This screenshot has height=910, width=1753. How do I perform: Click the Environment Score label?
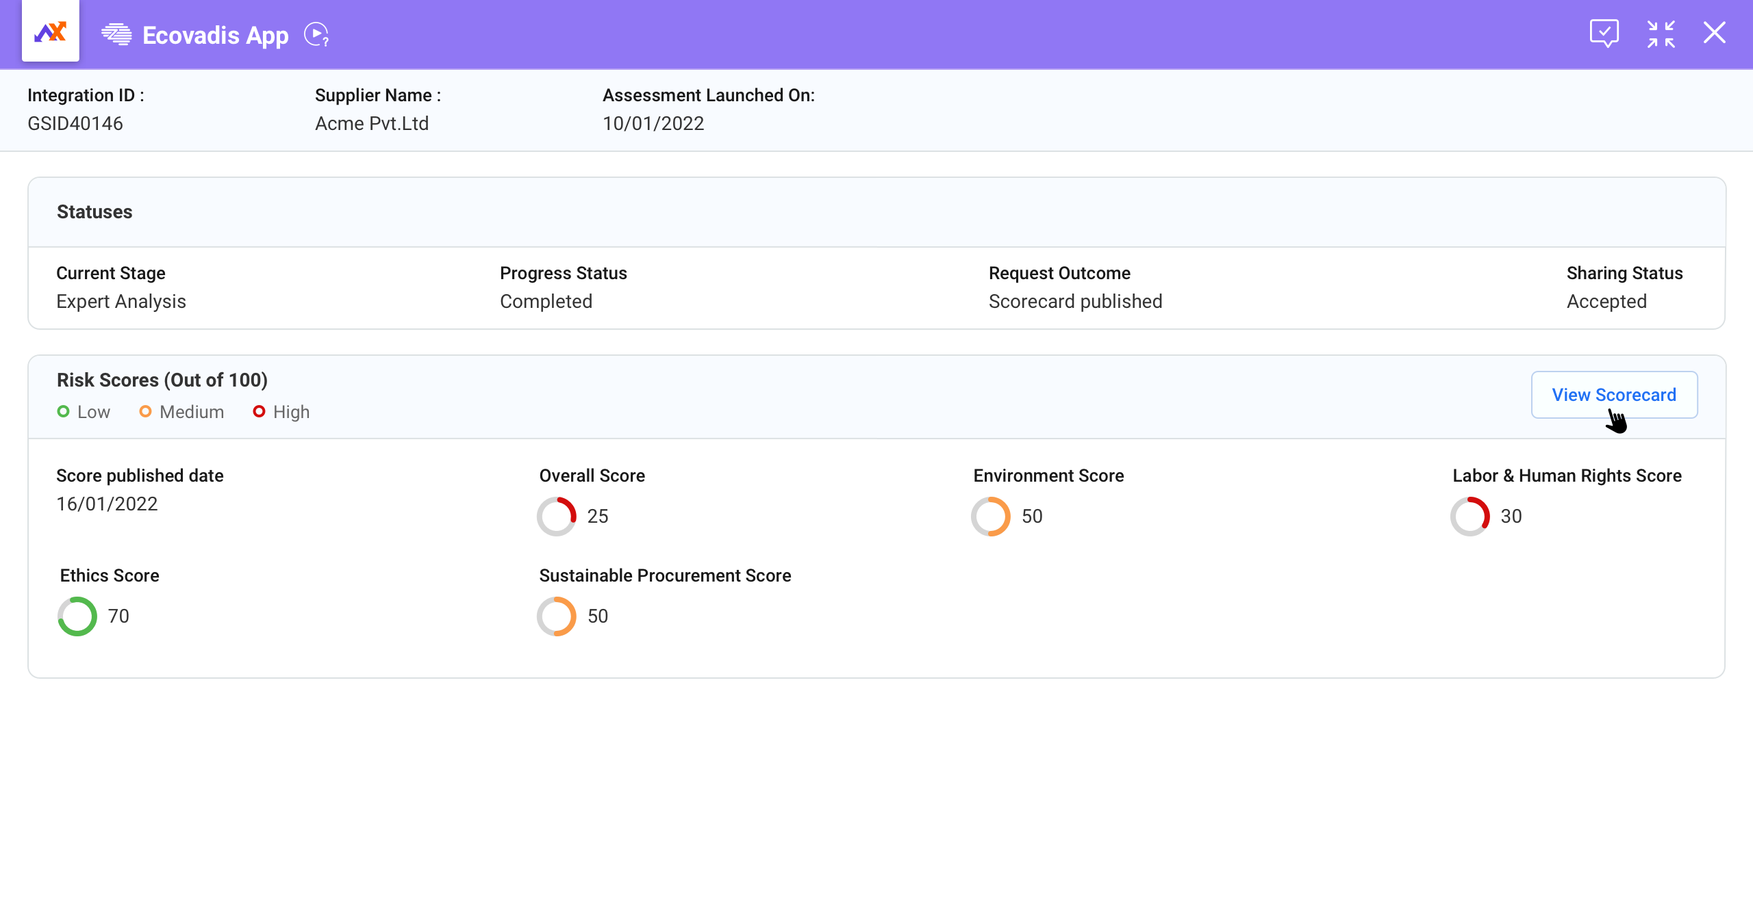click(1049, 476)
